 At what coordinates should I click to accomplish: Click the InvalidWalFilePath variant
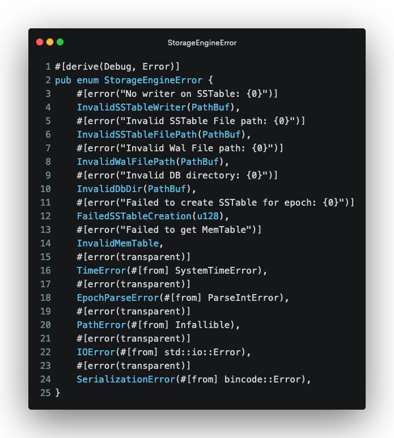click(x=126, y=161)
